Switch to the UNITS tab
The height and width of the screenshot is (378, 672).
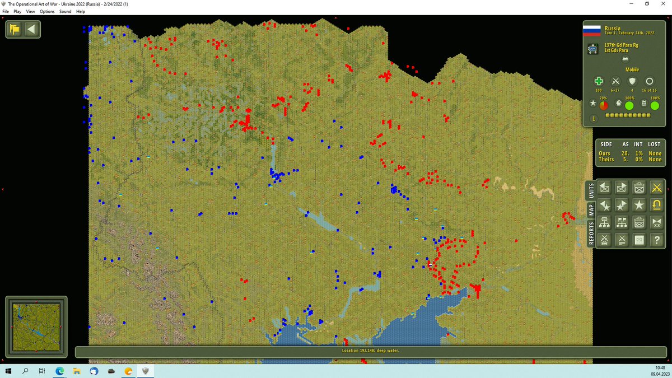click(590, 191)
